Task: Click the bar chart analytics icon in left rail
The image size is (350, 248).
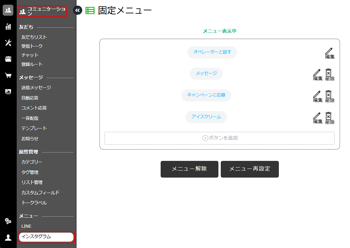Action: click(x=8, y=27)
